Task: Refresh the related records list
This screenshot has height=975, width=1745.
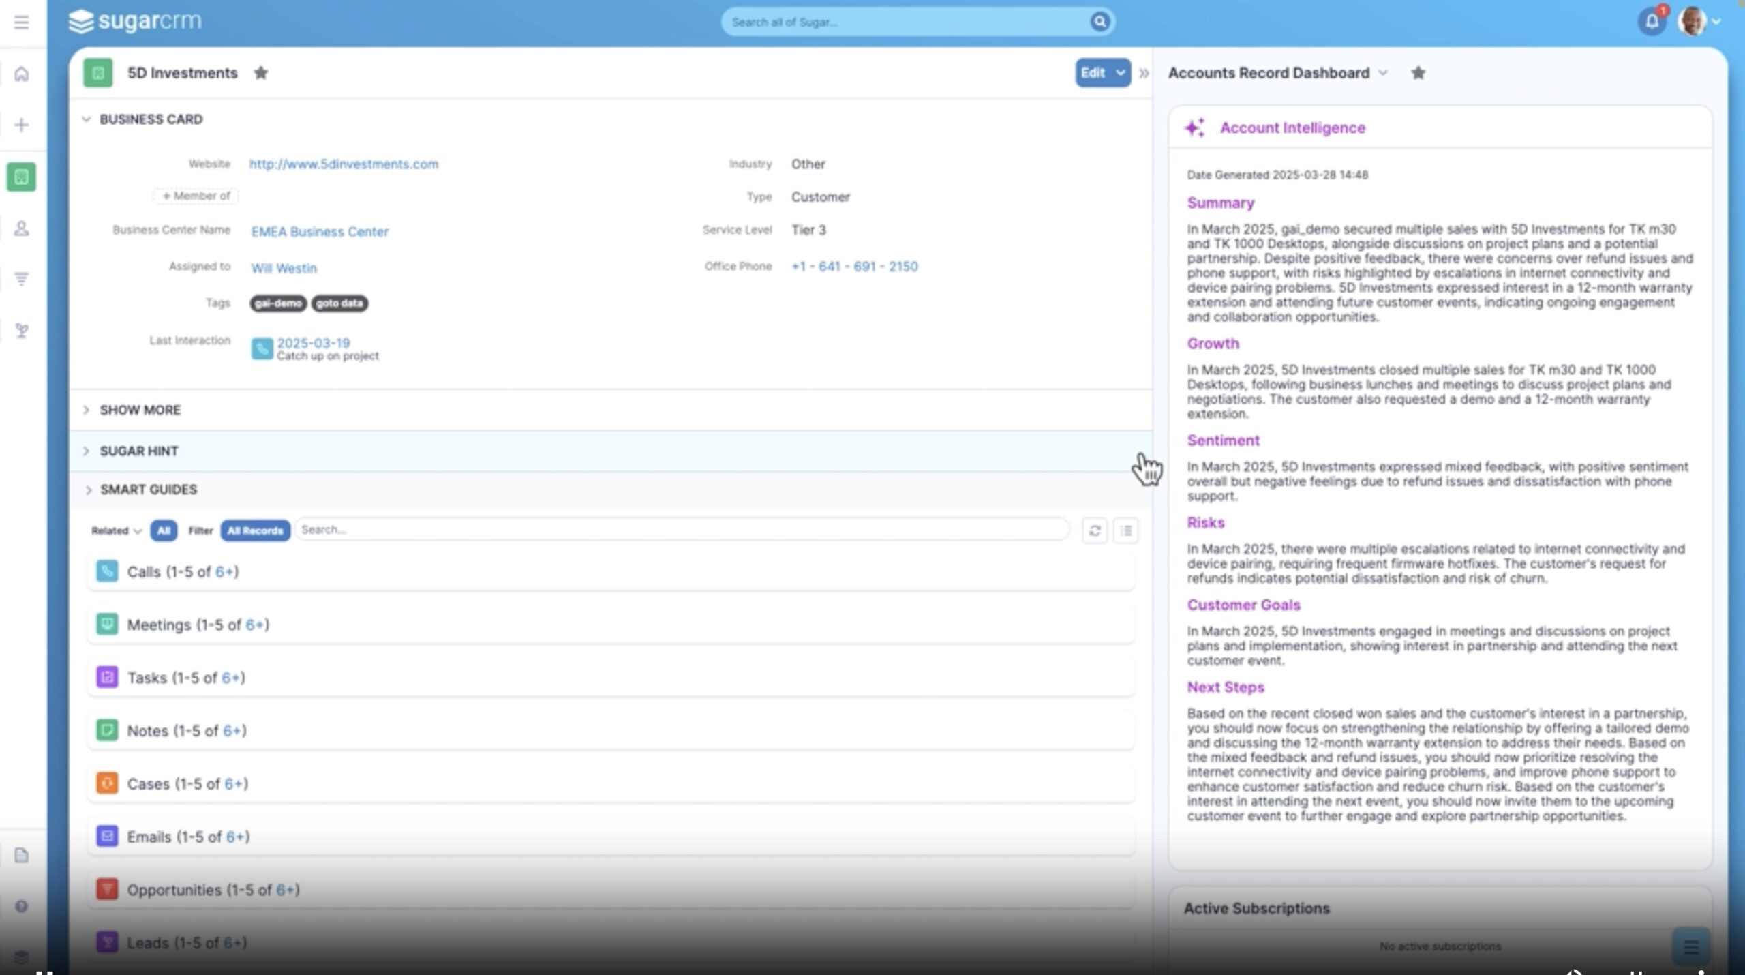Action: [x=1095, y=530]
